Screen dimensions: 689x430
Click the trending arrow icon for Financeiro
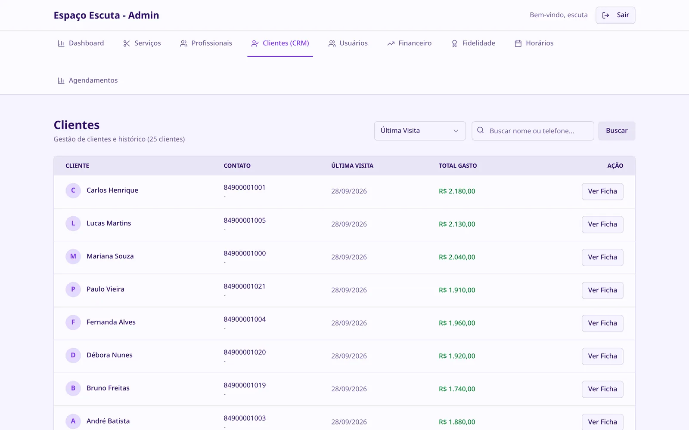coord(391,43)
